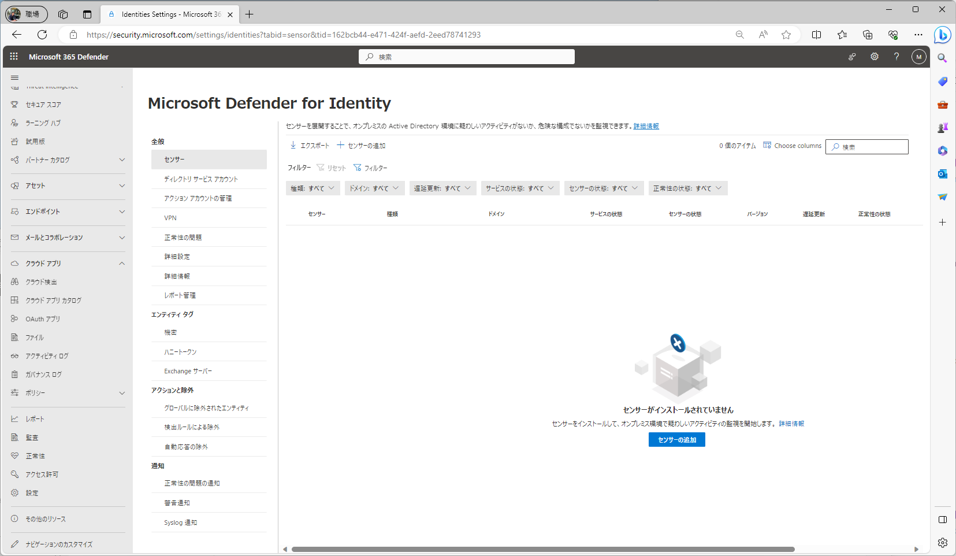
Task: Click the sensor table search field
Action: coord(867,147)
